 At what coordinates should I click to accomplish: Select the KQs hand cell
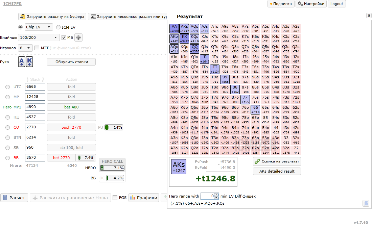pos(194,39)
